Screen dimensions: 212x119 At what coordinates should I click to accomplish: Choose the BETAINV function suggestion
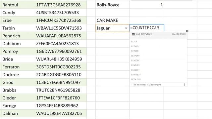[158, 56]
